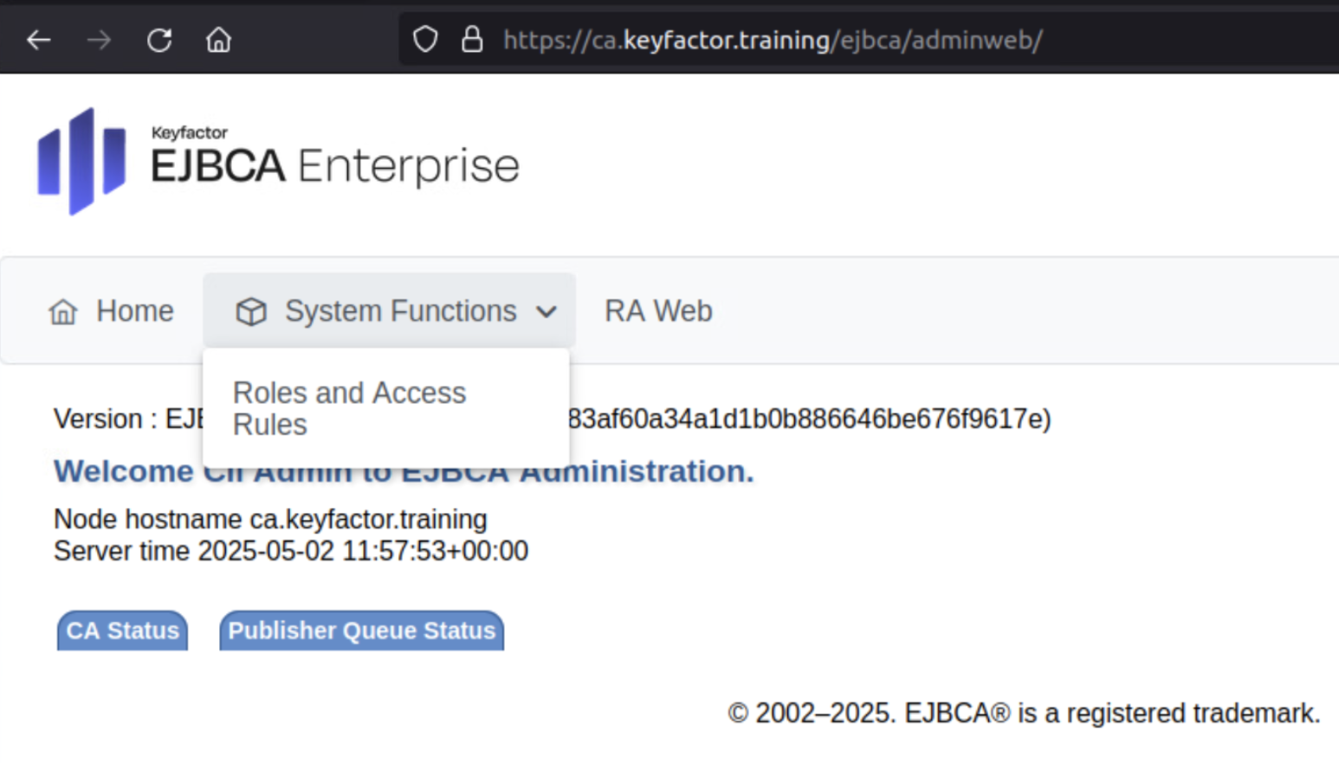Click the Node hostname text
The width and height of the screenshot is (1339, 763).
(x=269, y=519)
